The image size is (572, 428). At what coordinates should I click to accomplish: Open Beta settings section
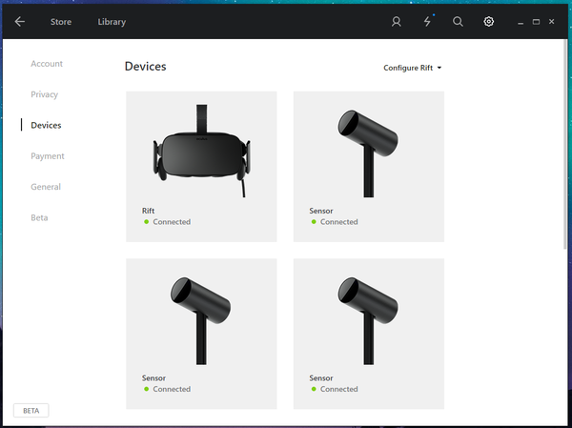point(39,218)
